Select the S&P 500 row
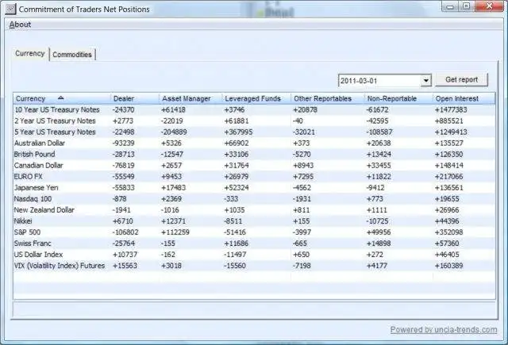This screenshot has height=345, width=508. (x=254, y=232)
